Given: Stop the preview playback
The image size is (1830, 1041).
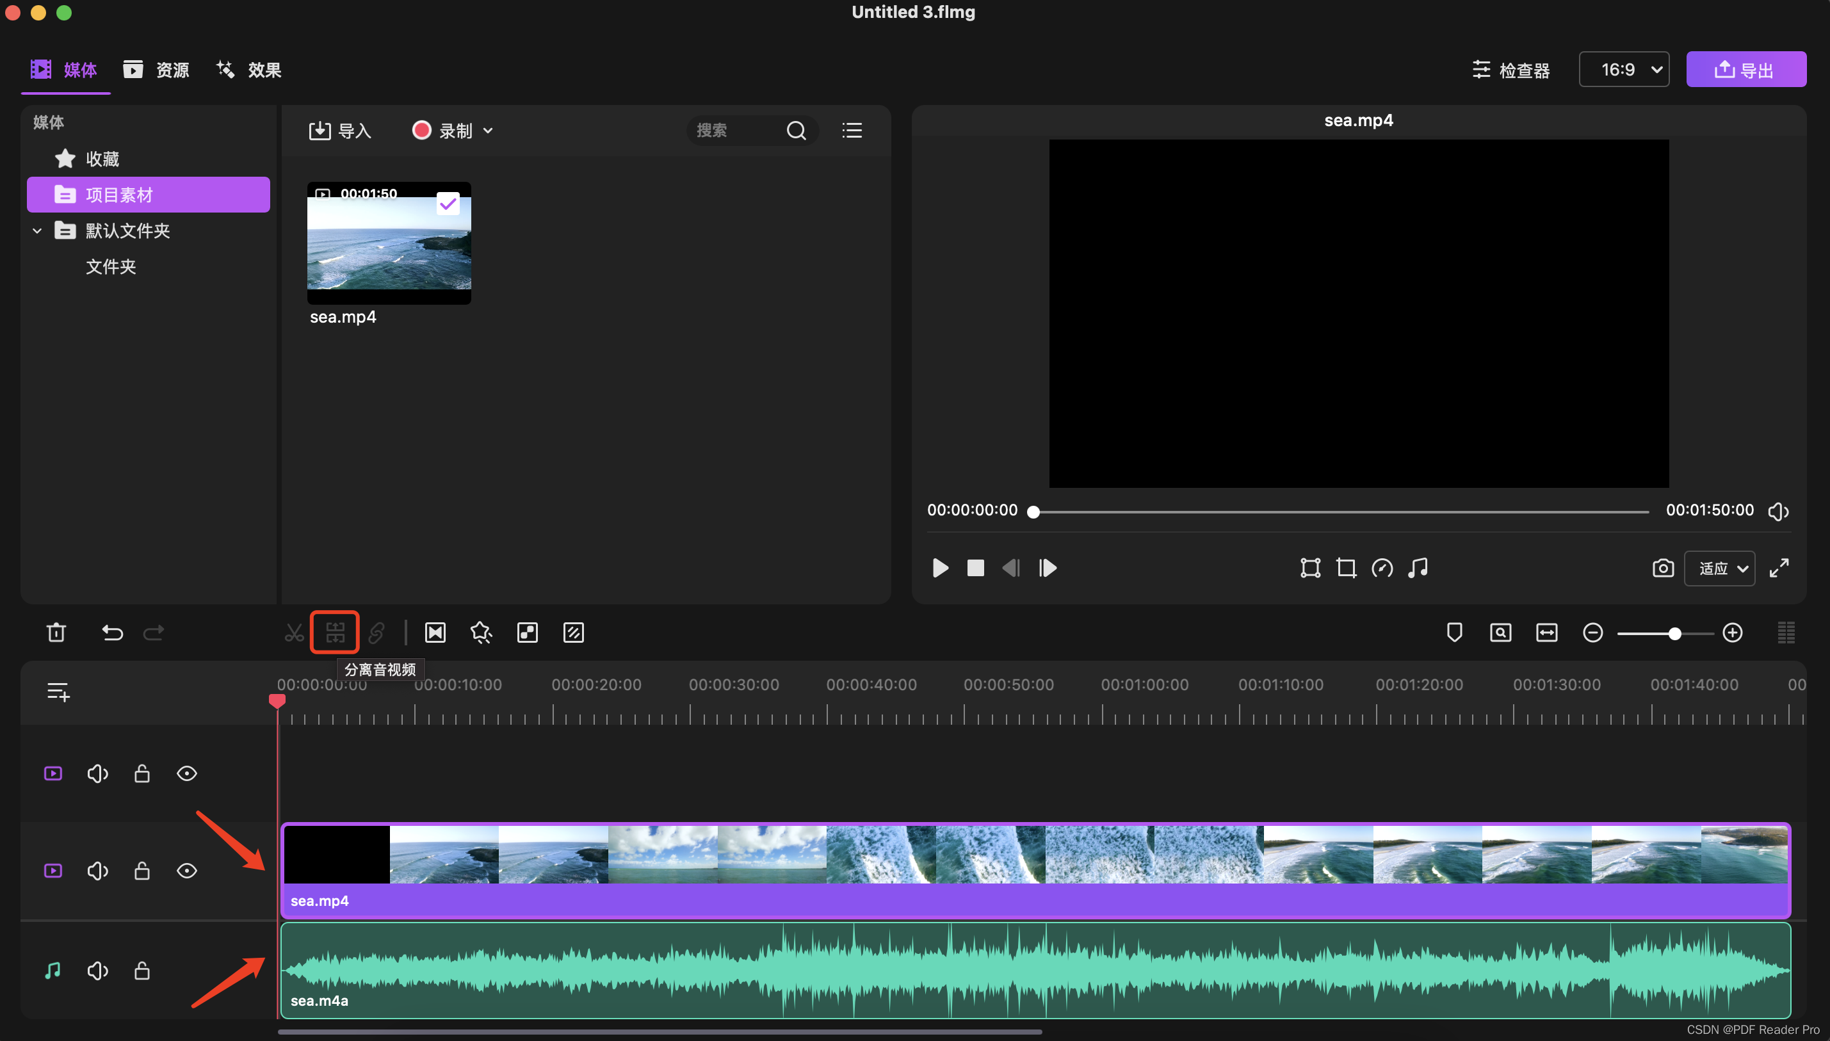Looking at the screenshot, I should (976, 569).
